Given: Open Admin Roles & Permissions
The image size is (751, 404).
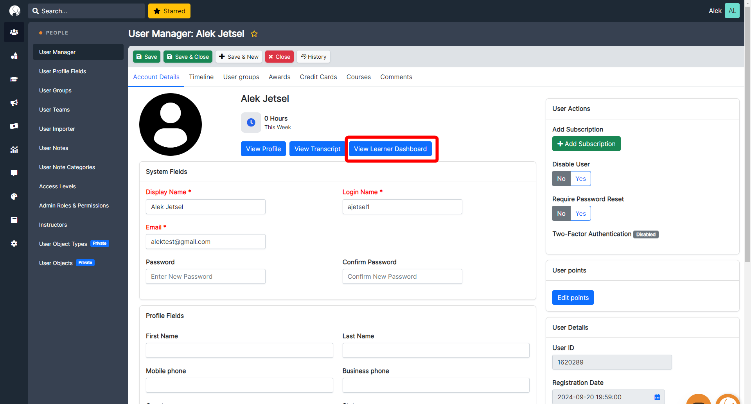Looking at the screenshot, I should pos(78,206).
